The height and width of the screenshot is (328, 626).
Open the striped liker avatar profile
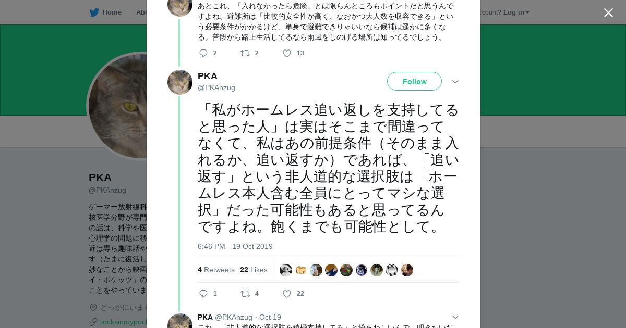(392, 270)
